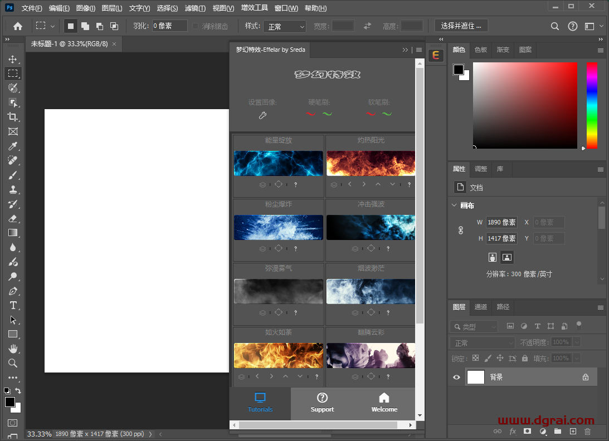The height and width of the screenshot is (441, 609).
Task: Select the Crop tool
Action: click(13, 116)
